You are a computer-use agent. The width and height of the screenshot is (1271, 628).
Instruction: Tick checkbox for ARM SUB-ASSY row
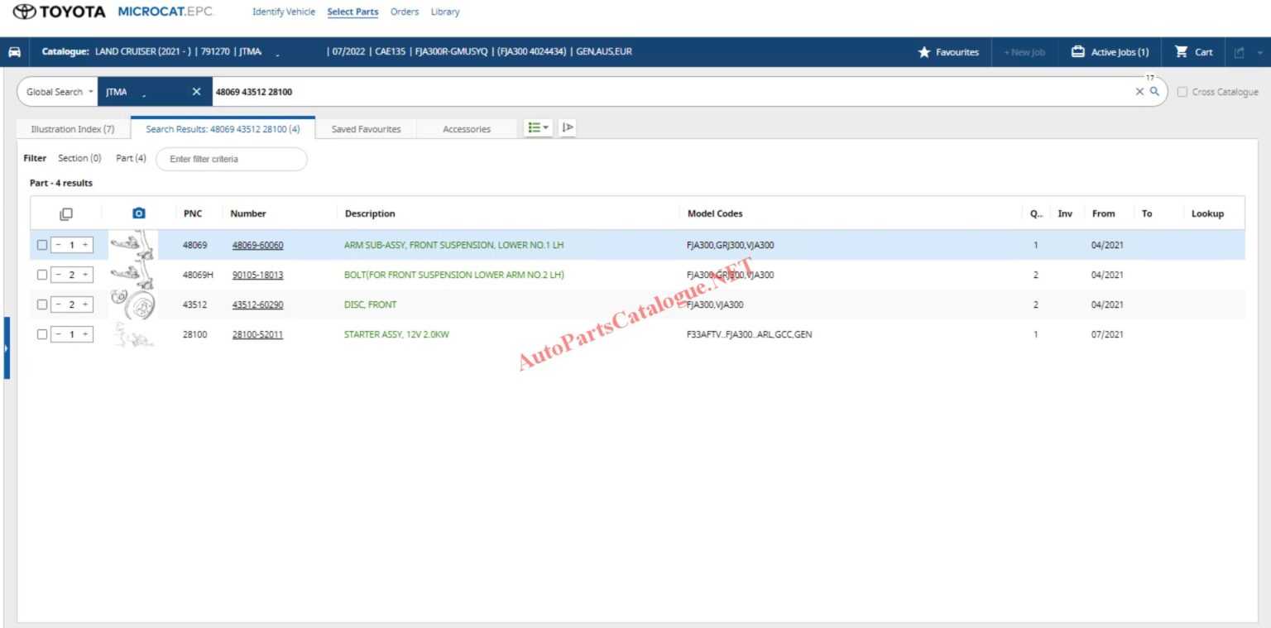42,245
